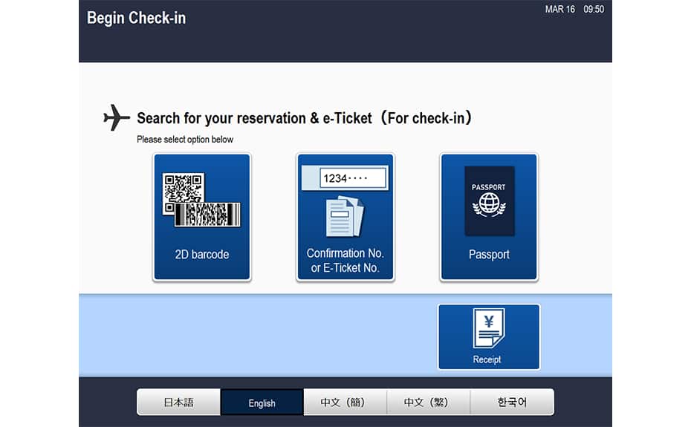
Task: Click the 09:50 clock display
Action: click(594, 10)
